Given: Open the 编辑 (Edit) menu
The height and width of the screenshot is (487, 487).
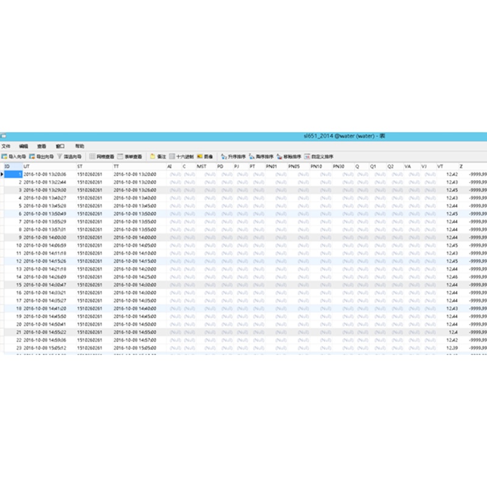Looking at the screenshot, I should pos(23,146).
